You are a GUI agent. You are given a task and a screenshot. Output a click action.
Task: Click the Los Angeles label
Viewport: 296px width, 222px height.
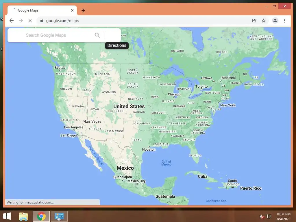point(73,127)
